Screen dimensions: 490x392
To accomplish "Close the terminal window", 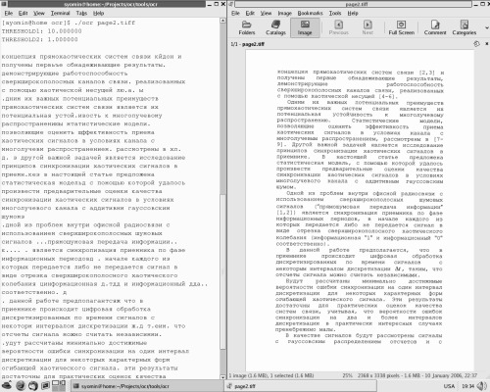I will 223,4.
